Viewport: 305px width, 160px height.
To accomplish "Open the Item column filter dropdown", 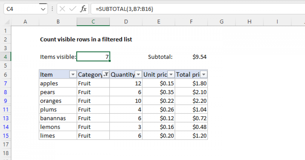I will [73, 74].
